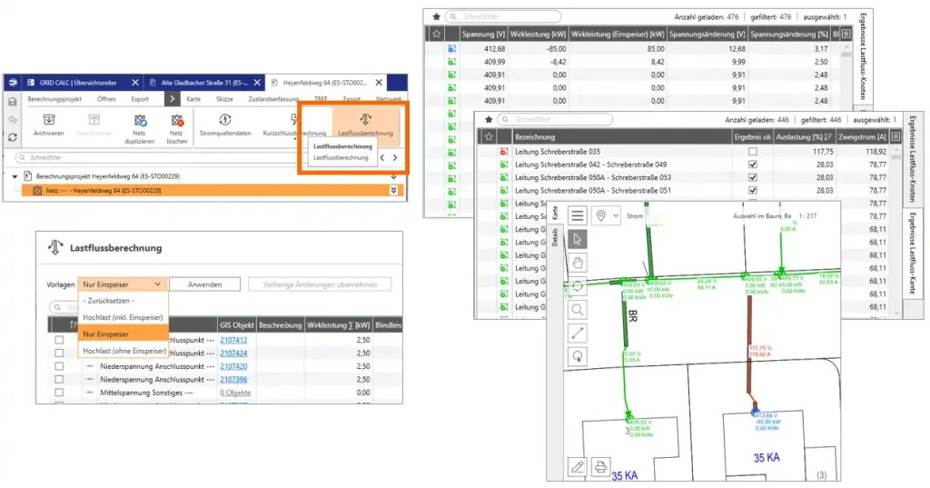The height and width of the screenshot is (488, 930).
Task: Toggle Ergebnis ok for Schreberstraße 042 - 049
Action: (x=753, y=164)
